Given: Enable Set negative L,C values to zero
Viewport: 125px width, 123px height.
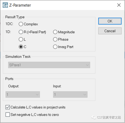Looking at the screenshot, I should (x=8, y=115).
